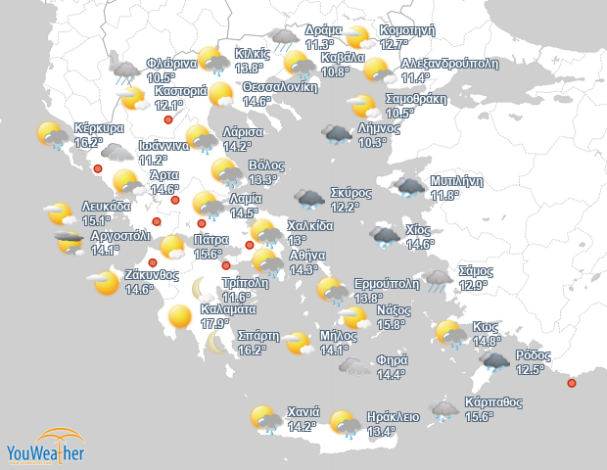Click the sun-cloud icon beside Αλεξανδρούπολη
The image size is (607, 470).
[381, 70]
